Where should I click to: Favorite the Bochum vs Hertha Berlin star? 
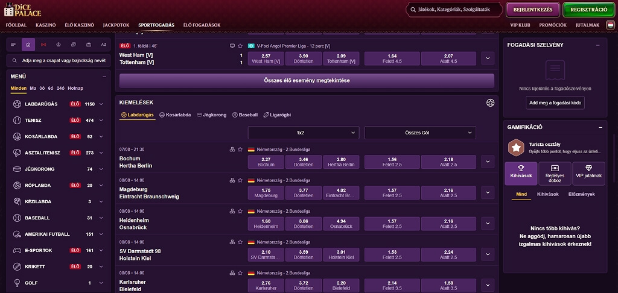(x=240, y=150)
